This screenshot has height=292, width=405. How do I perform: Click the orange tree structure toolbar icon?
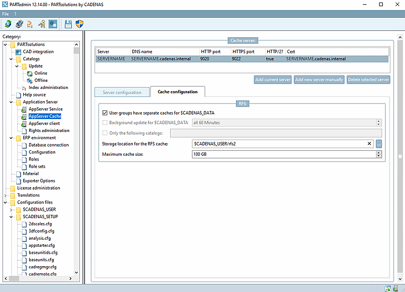pyautogui.click(x=30, y=24)
